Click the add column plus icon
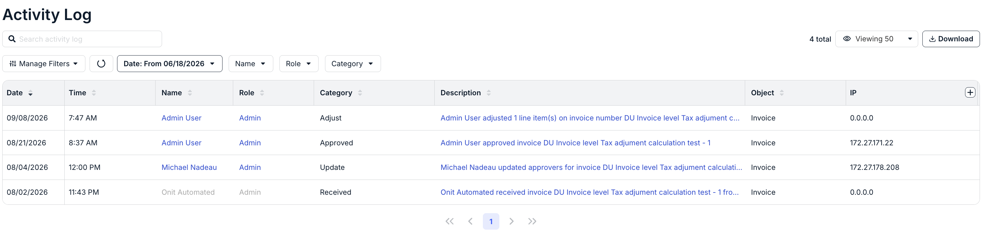Screen dimensions: 989x239 tap(970, 92)
